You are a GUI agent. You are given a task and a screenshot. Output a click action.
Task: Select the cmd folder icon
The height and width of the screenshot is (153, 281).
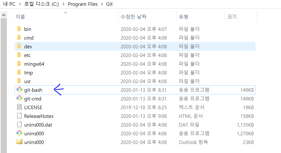19,38
